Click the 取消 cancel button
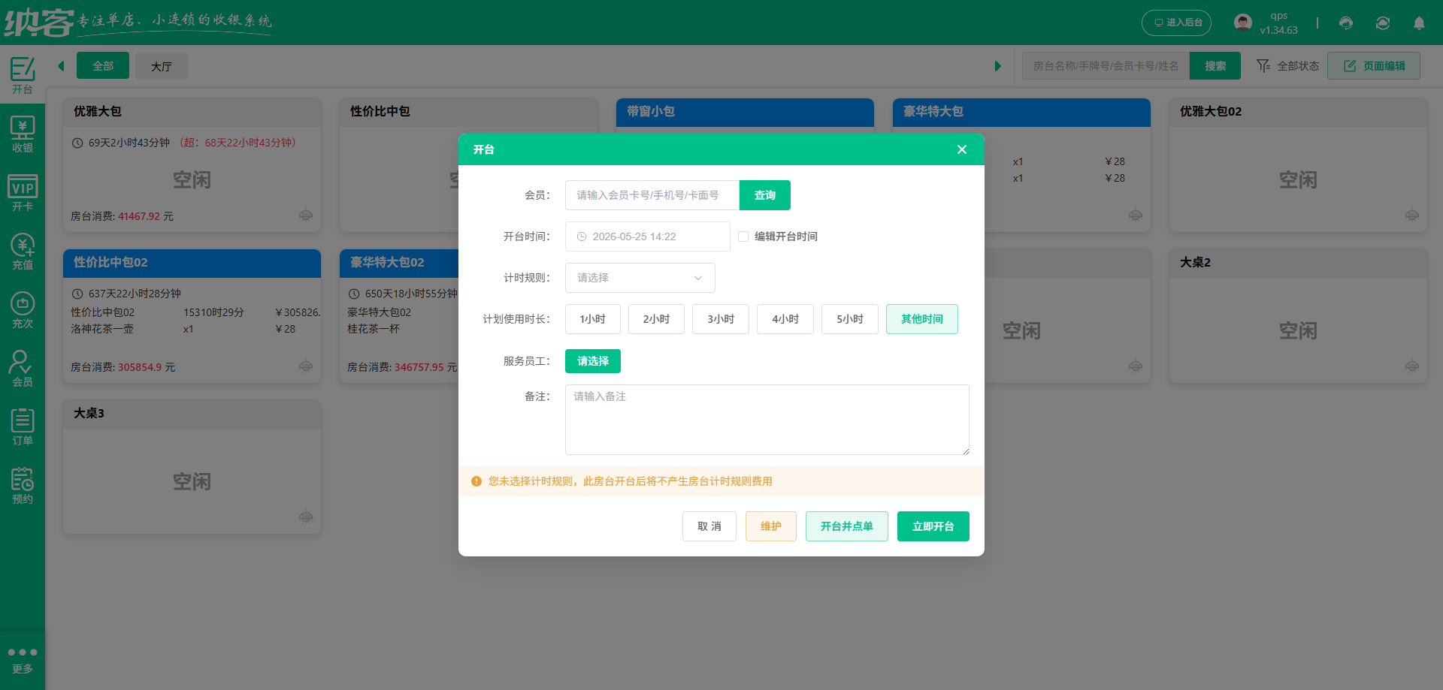 (709, 526)
